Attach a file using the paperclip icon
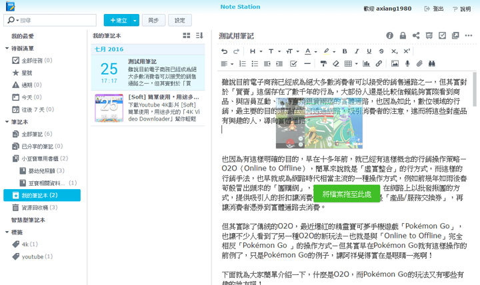 419,64
